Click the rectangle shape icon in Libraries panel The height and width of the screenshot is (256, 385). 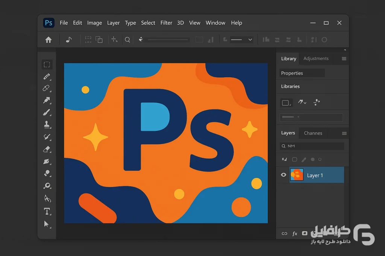click(286, 103)
